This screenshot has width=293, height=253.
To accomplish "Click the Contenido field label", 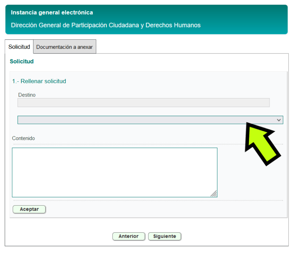I will (x=23, y=138).
